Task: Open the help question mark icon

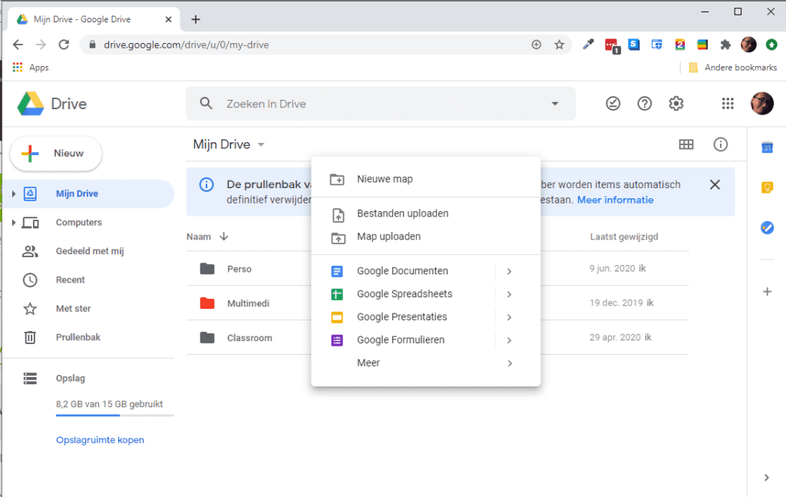Action: point(645,104)
